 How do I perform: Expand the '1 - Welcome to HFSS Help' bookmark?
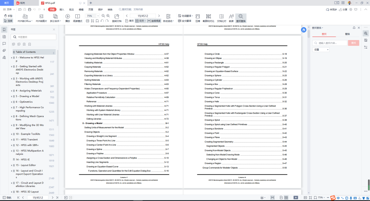click(x=11, y=58)
